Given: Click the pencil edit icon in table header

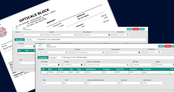Looking at the screenshot, I should (x=171, y=69).
